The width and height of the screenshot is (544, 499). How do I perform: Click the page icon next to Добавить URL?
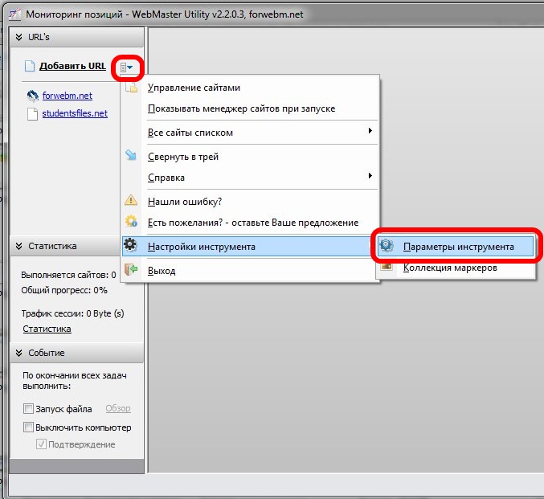tap(30, 67)
